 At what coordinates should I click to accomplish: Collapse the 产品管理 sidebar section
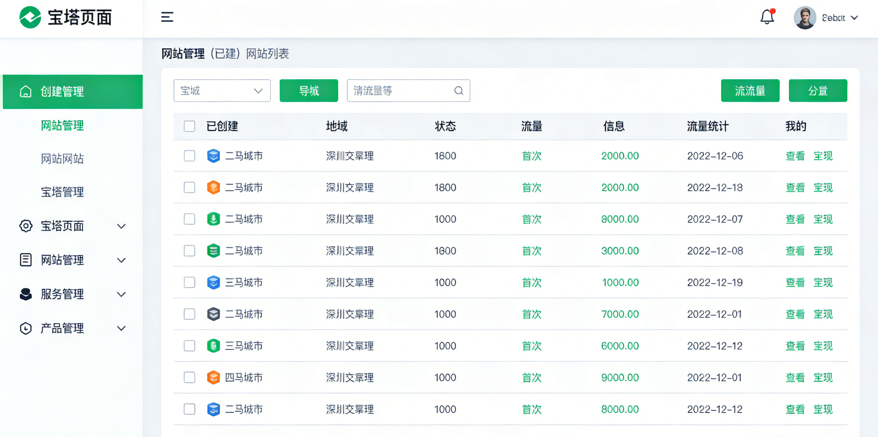[122, 328]
